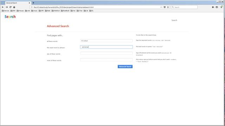Image resolution: width=225 pixels, height=126 pixels.
Task: Open the Py bookmarks folder
Action: coord(91,11)
